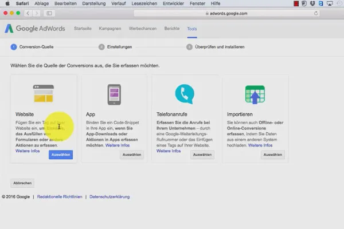Open the Darstellung menu
The width and height of the screenshot is (344, 229).
tap(93, 3)
